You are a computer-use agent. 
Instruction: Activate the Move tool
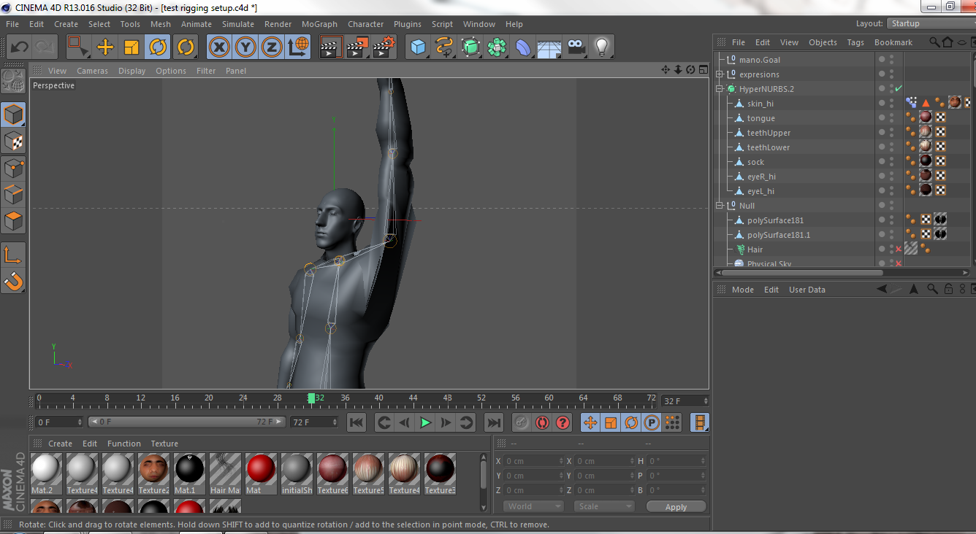click(x=105, y=47)
